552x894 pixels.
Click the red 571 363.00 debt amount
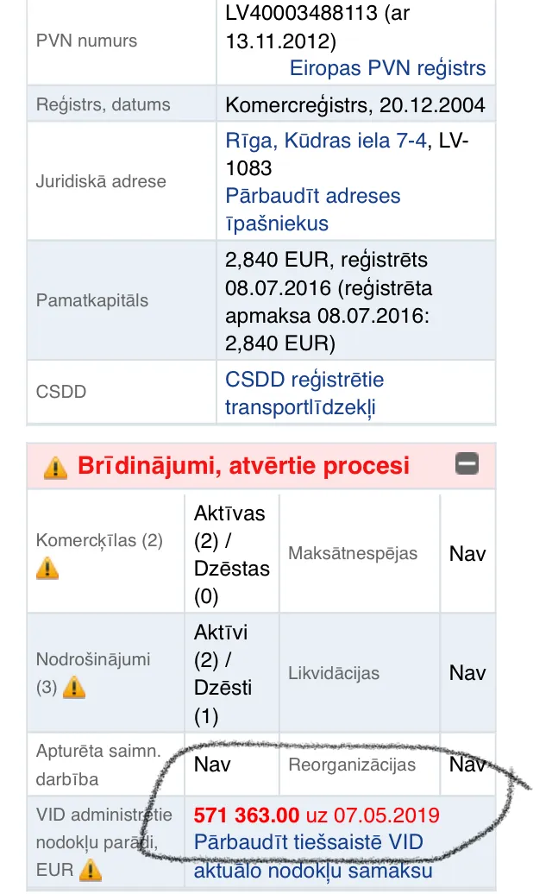246,815
